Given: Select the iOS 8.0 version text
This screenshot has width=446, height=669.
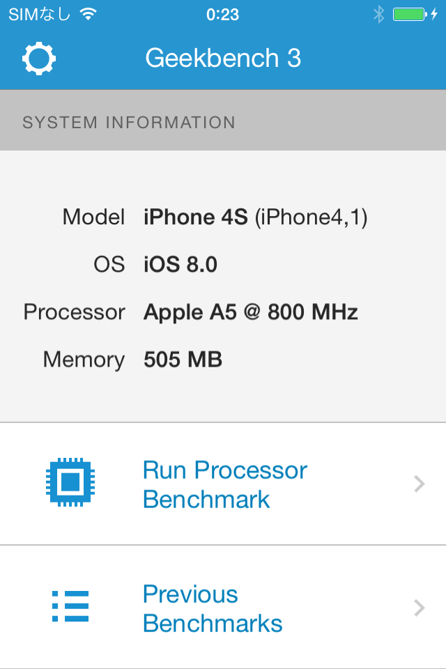Looking at the screenshot, I should pyautogui.click(x=180, y=265).
